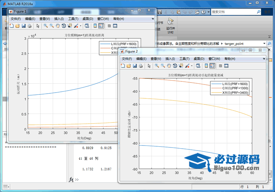275x192 pixels.
Task: Hide plot tools in Figure 2 toolbar
Action: coord(220,66)
